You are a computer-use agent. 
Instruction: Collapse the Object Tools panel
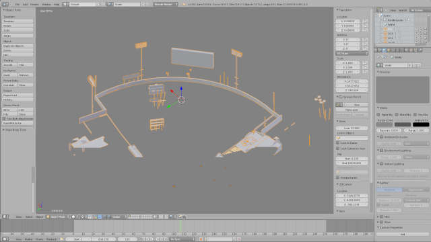(x=4, y=10)
